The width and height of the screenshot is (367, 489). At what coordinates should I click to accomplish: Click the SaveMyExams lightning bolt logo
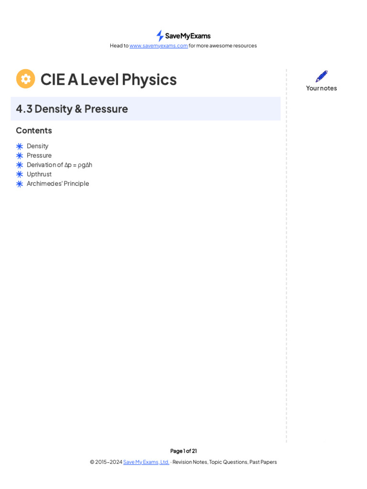pos(160,36)
